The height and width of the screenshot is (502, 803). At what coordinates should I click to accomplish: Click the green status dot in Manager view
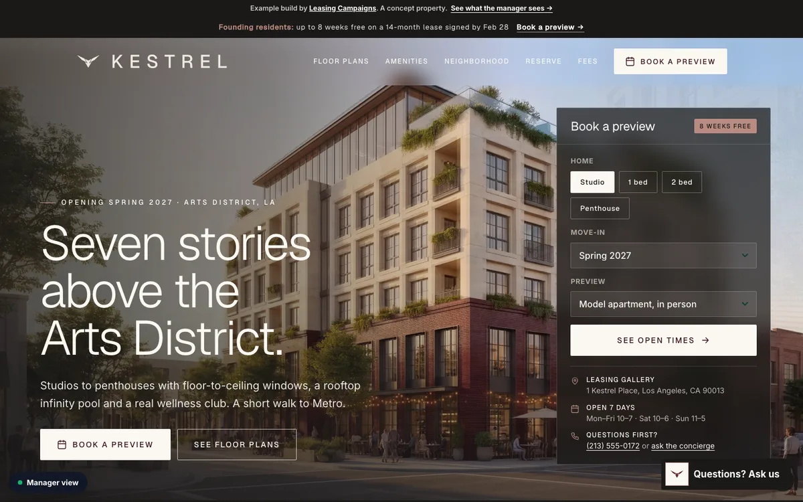20,483
